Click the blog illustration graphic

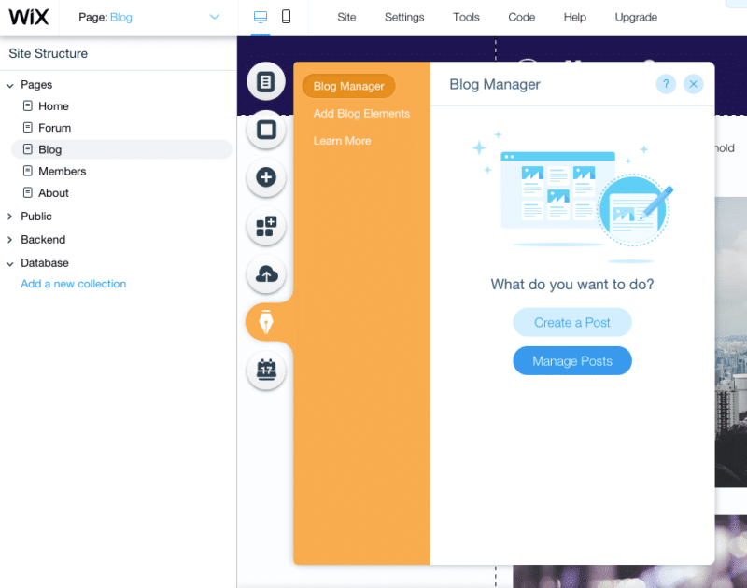pyautogui.click(x=572, y=196)
